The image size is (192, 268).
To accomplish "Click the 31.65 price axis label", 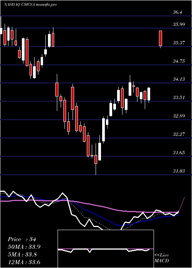I will 179,152.
